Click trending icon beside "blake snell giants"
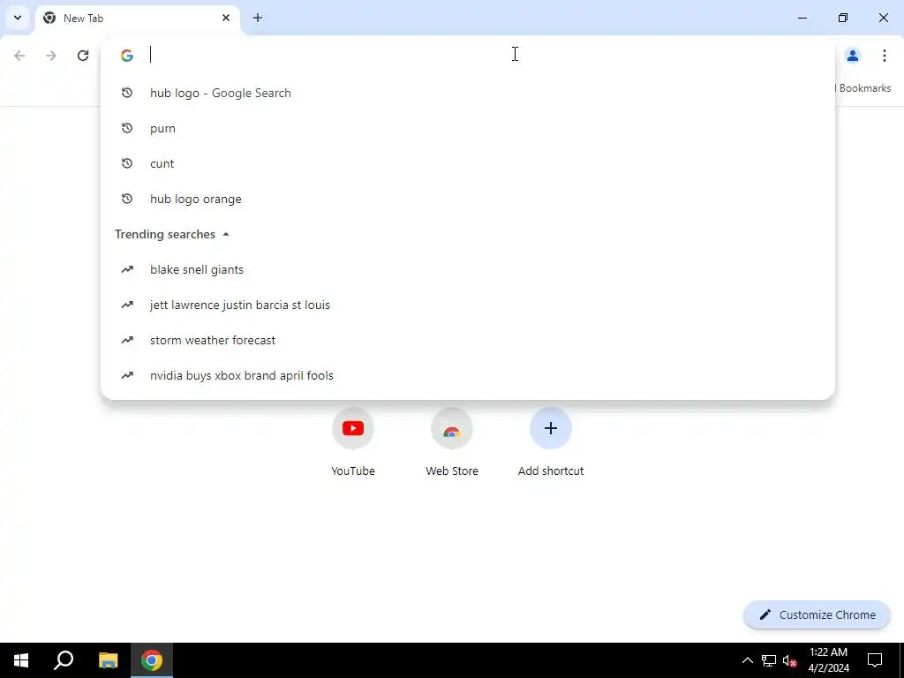Screen dimensions: 904x678 (127, 269)
